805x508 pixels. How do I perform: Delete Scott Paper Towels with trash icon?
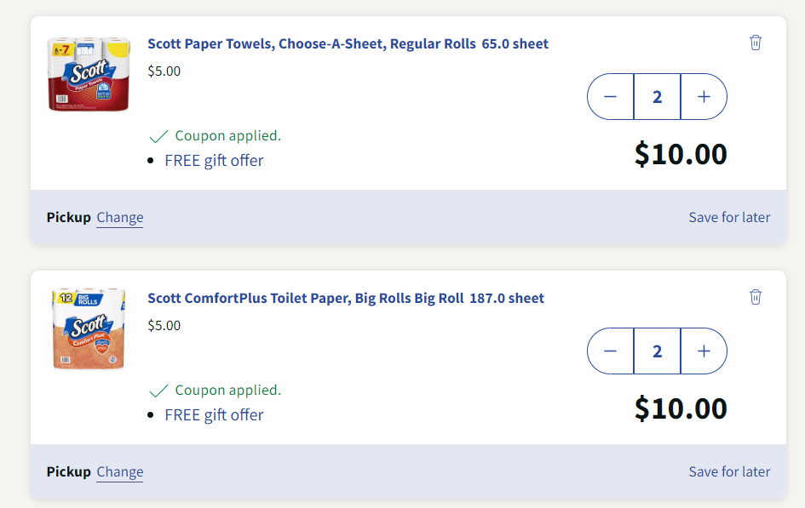click(x=755, y=43)
